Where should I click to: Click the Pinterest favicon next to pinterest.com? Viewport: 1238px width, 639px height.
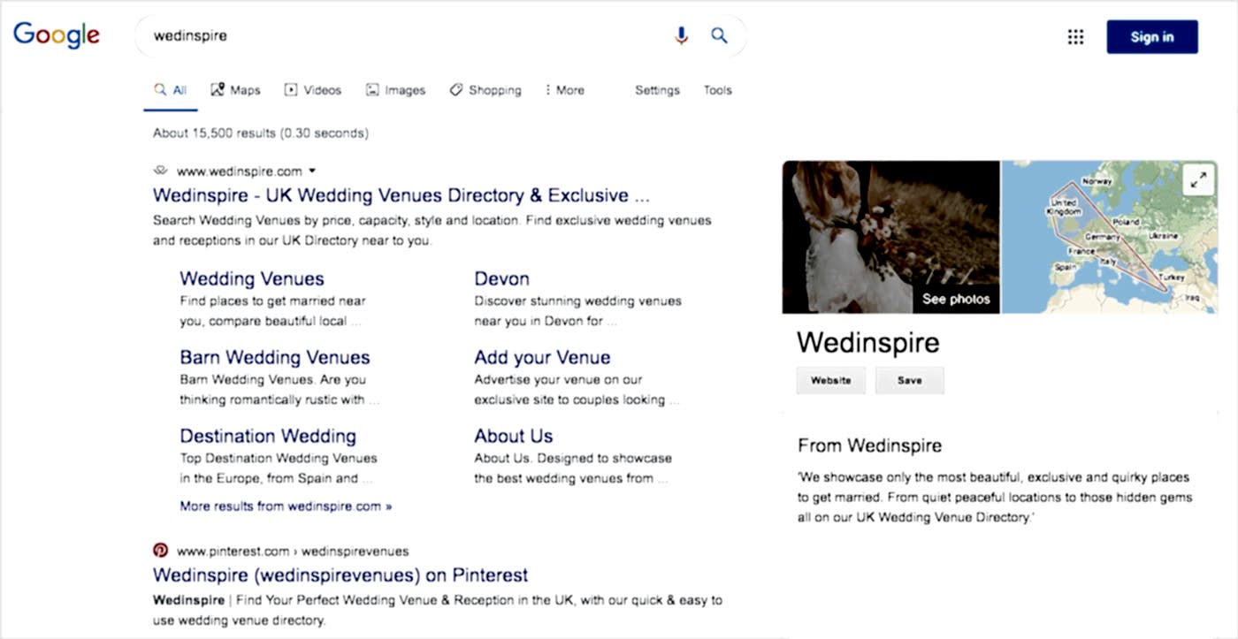tap(160, 550)
